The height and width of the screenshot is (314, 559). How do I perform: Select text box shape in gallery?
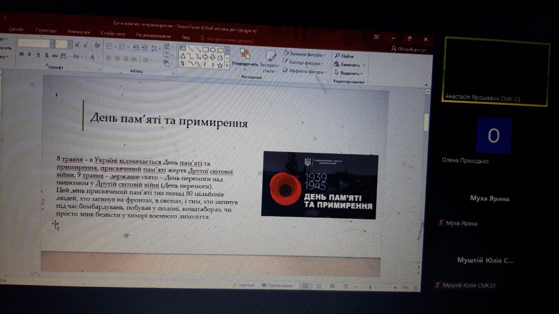tap(183, 48)
